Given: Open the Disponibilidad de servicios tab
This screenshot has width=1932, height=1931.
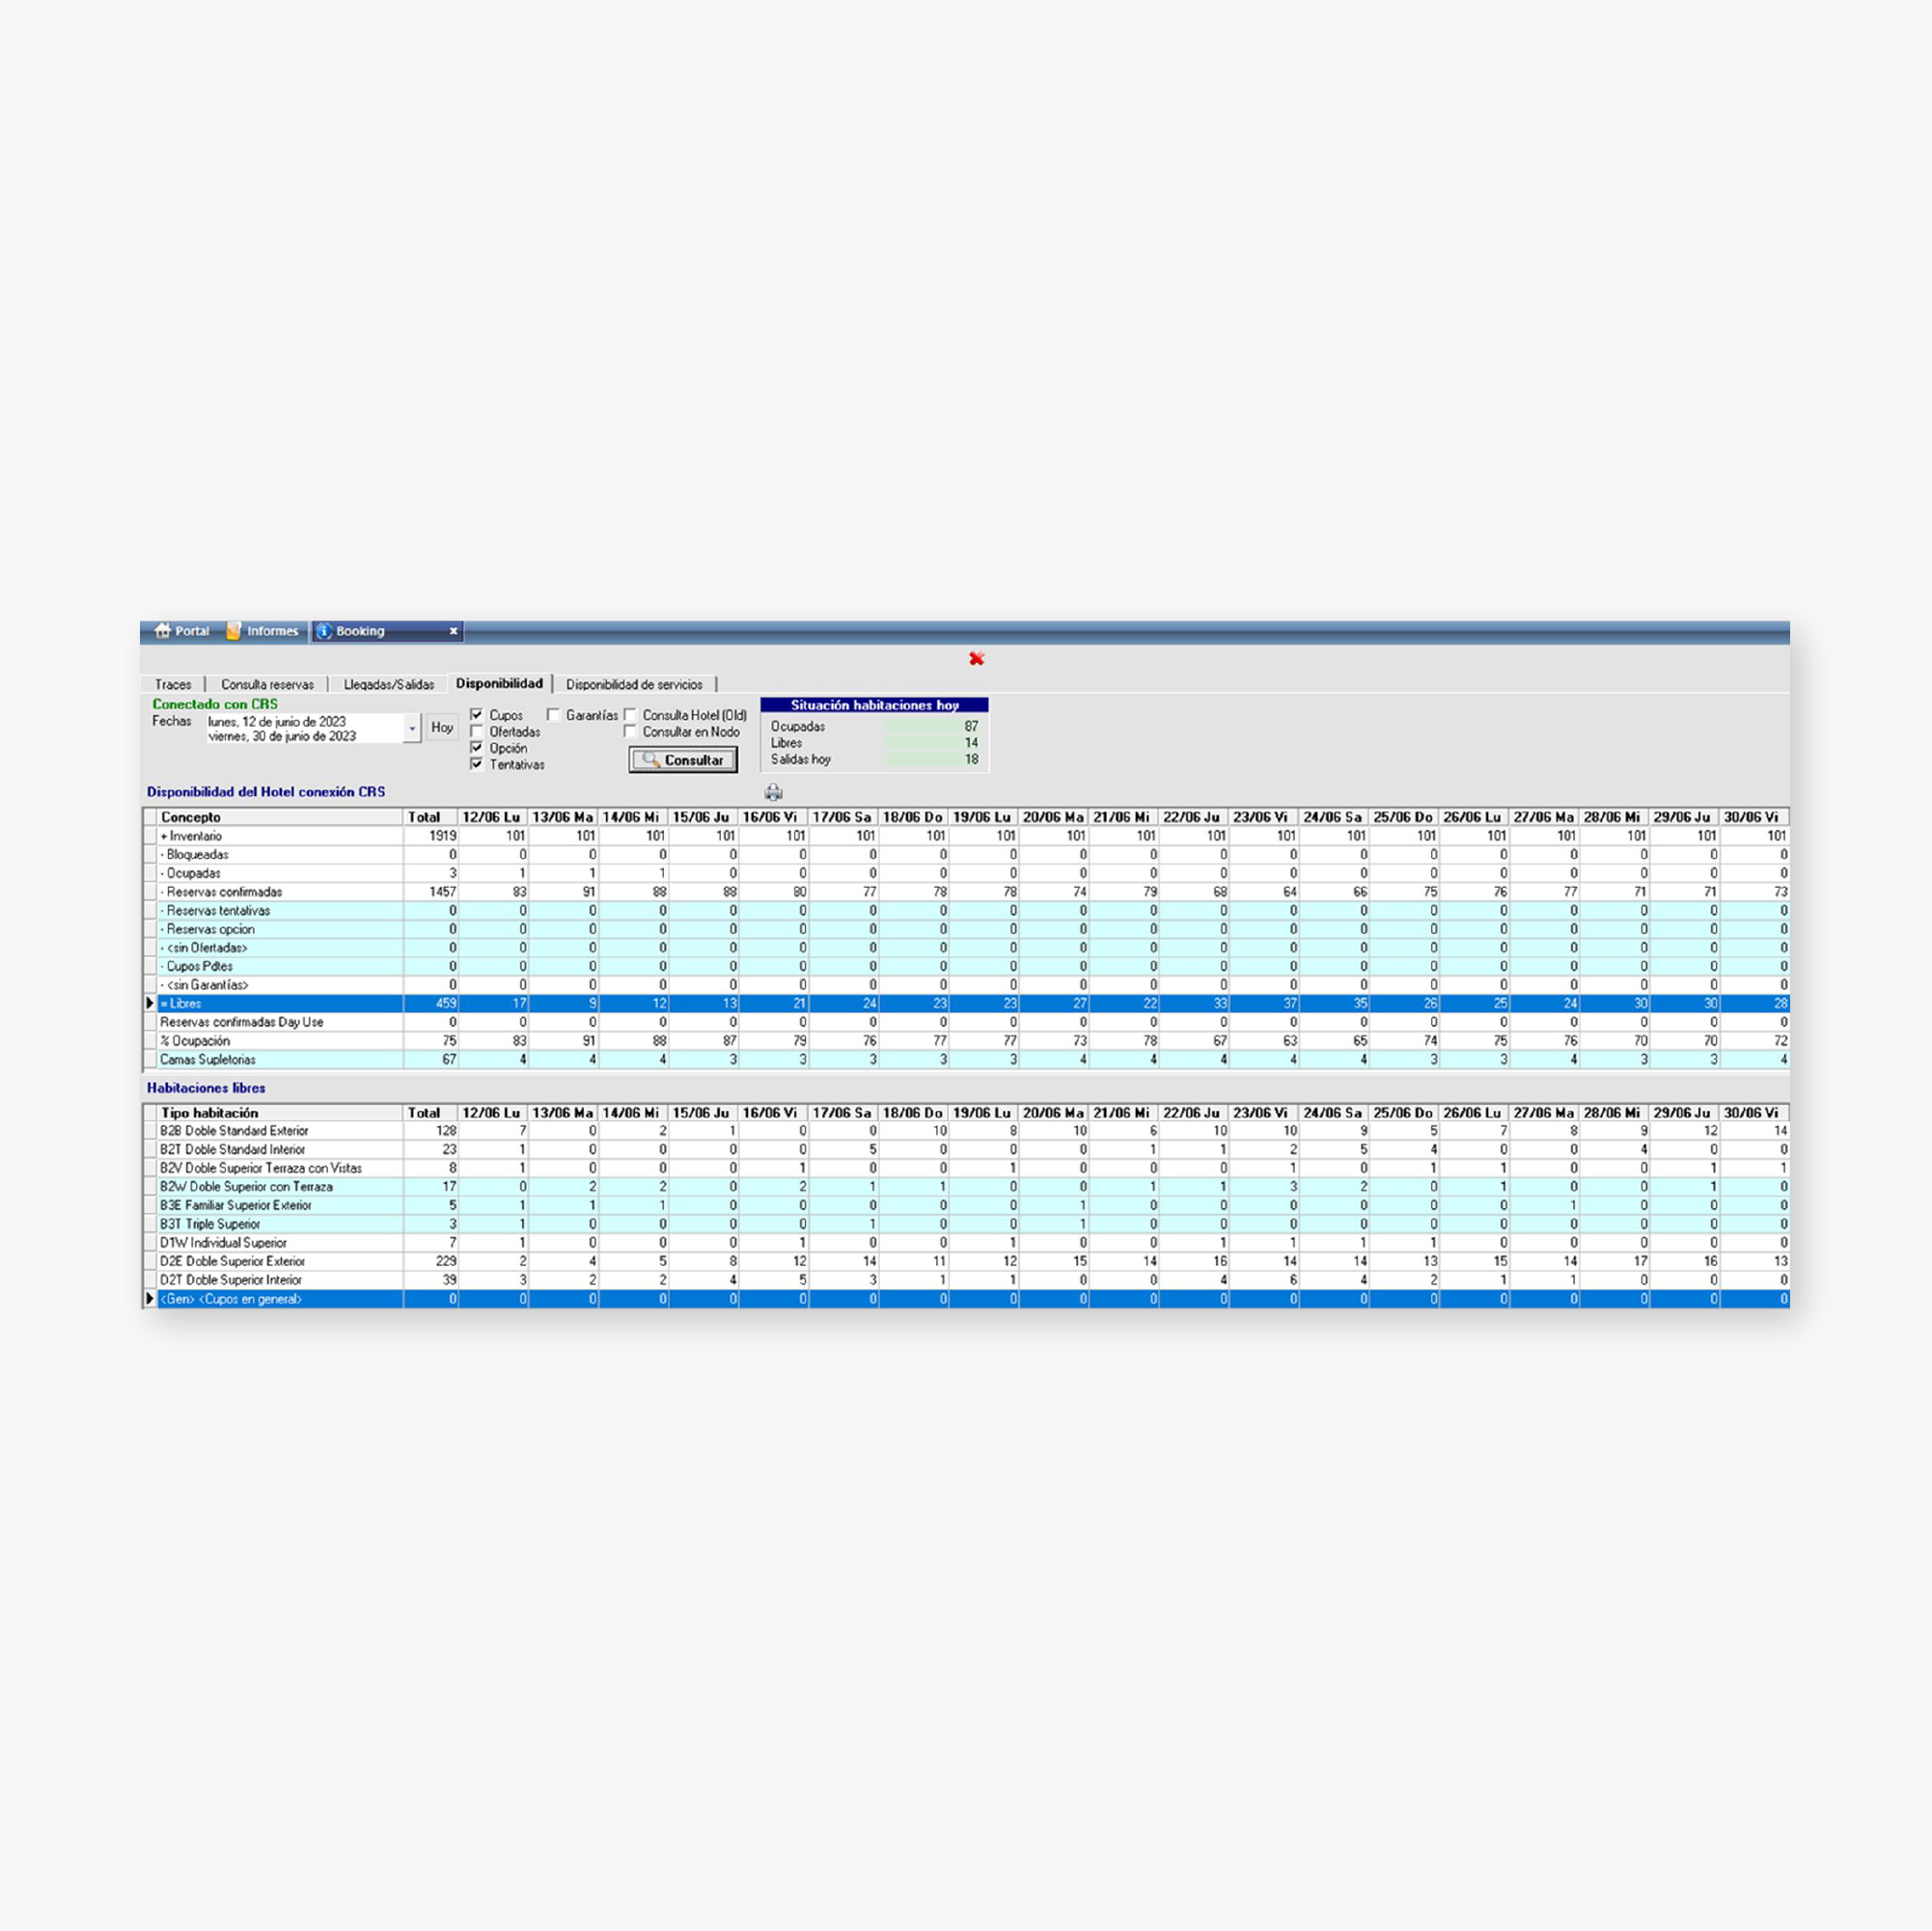Looking at the screenshot, I should click(637, 684).
